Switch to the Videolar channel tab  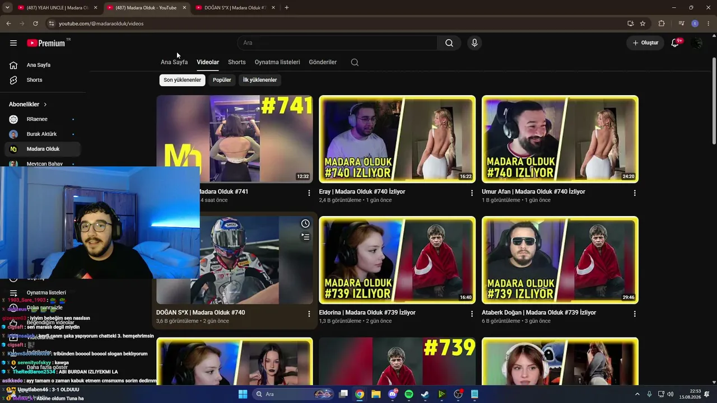[x=208, y=62]
